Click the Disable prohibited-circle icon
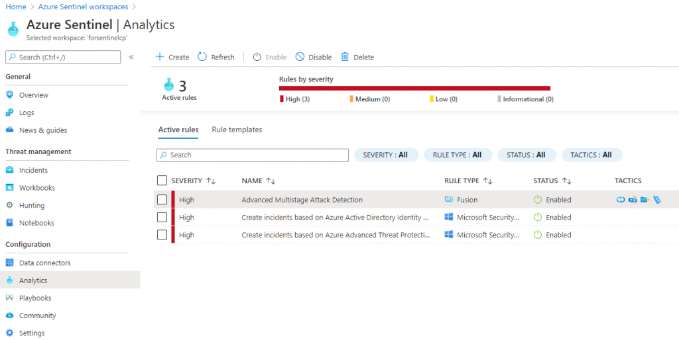Screen dimensions: 679x340 (300, 57)
